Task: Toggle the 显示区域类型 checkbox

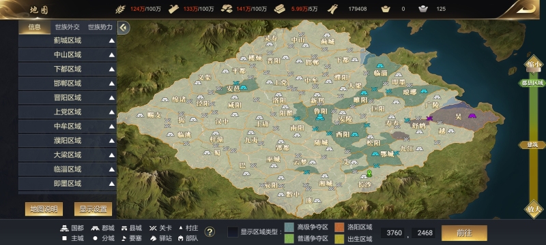Action: click(233, 232)
